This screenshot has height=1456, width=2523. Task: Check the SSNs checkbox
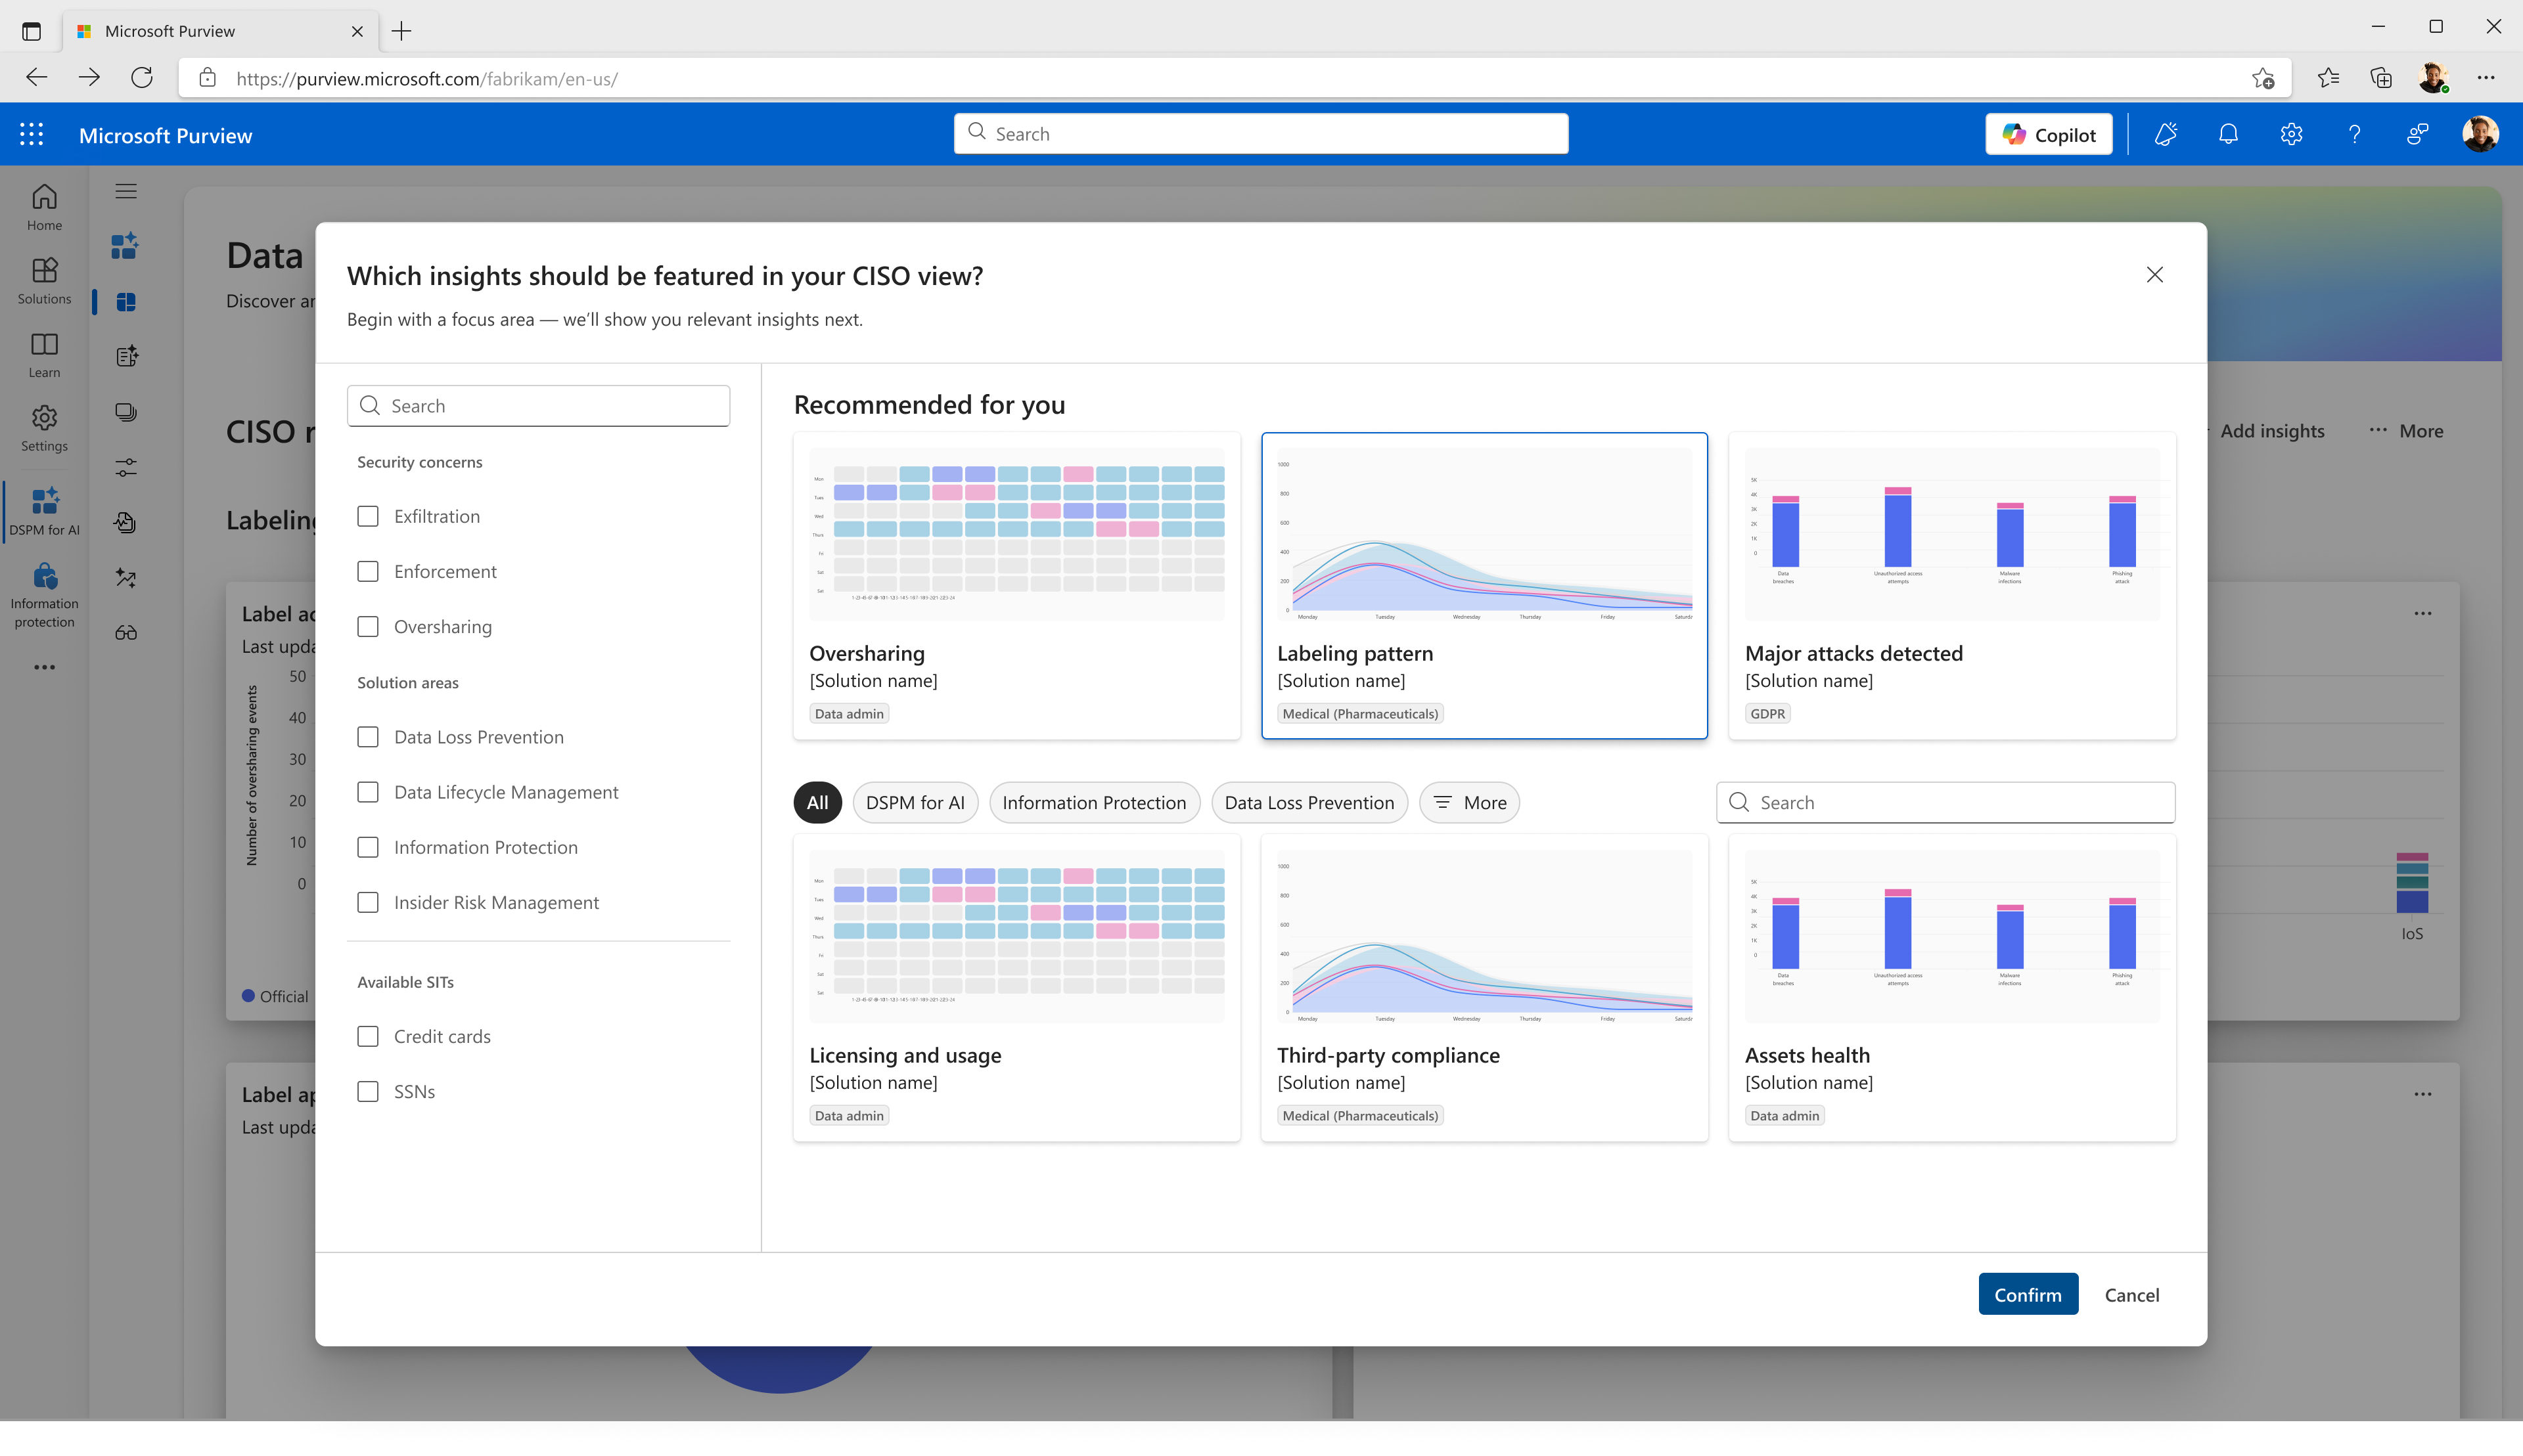[x=368, y=1091]
